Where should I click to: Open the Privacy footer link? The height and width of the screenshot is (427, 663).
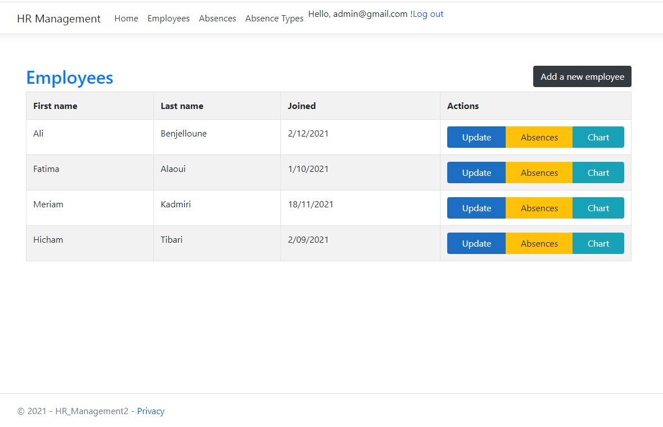click(151, 411)
